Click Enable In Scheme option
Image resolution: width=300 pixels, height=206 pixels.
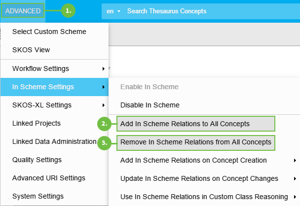pyautogui.click(x=150, y=87)
